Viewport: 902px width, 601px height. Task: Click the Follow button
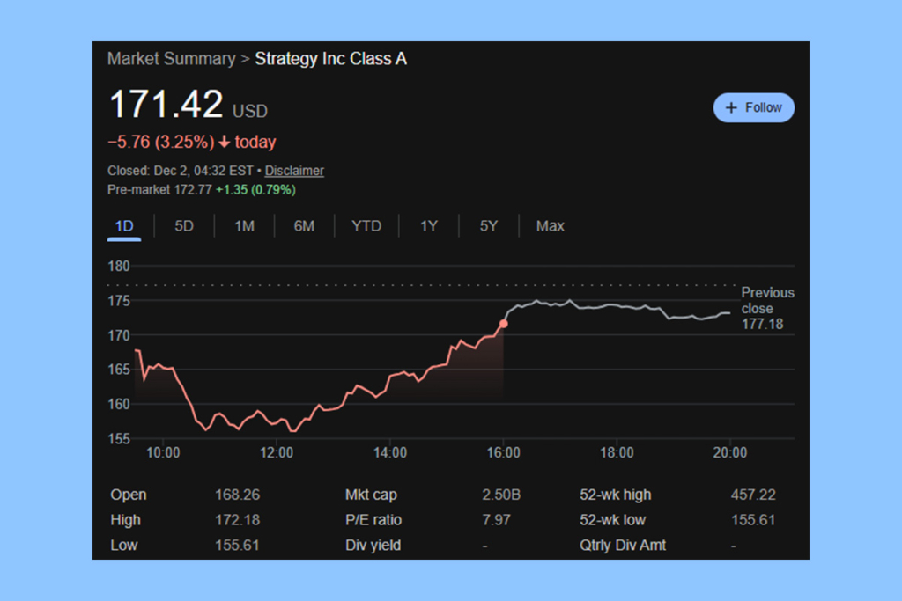tap(753, 106)
